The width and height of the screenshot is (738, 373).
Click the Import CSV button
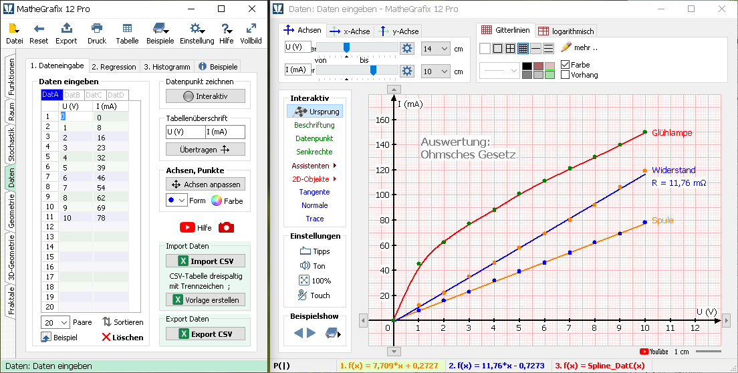pos(205,261)
